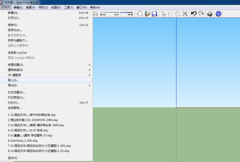Open recent file 4.10 合成.skp

pos(46,130)
